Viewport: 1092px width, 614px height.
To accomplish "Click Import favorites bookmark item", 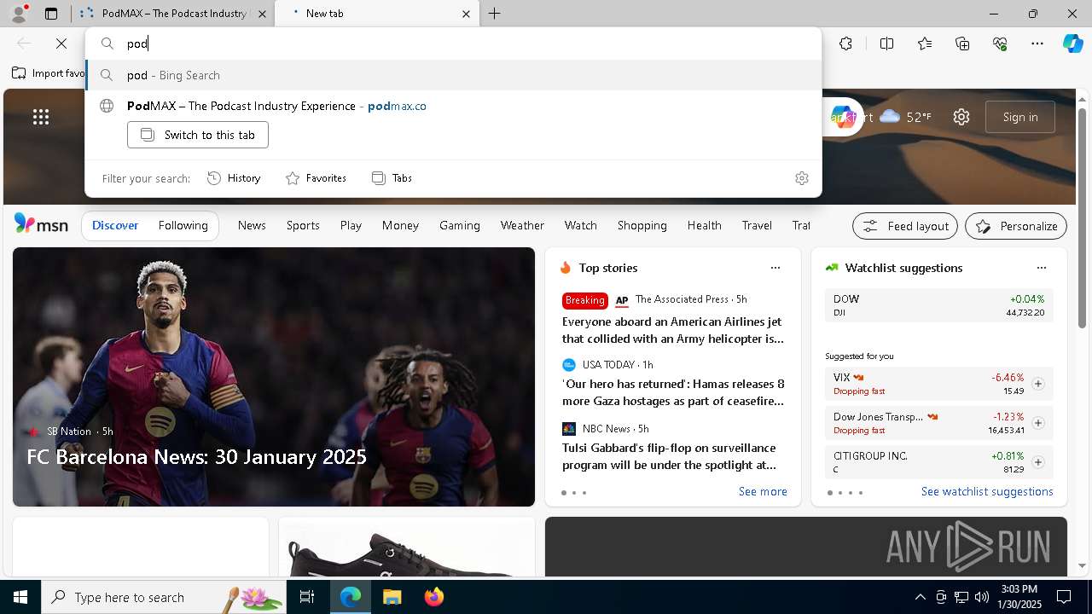I will coord(49,73).
